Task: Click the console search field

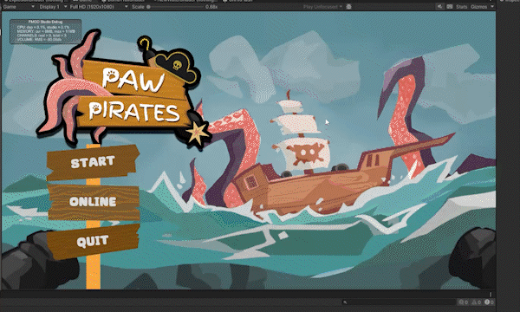Action: pos(399,302)
